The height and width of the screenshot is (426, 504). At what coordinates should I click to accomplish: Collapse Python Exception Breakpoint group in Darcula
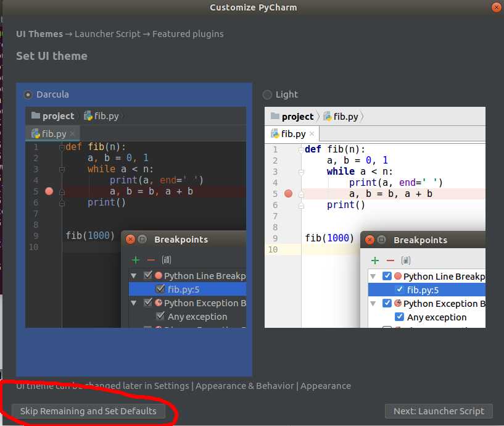coord(134,303)
